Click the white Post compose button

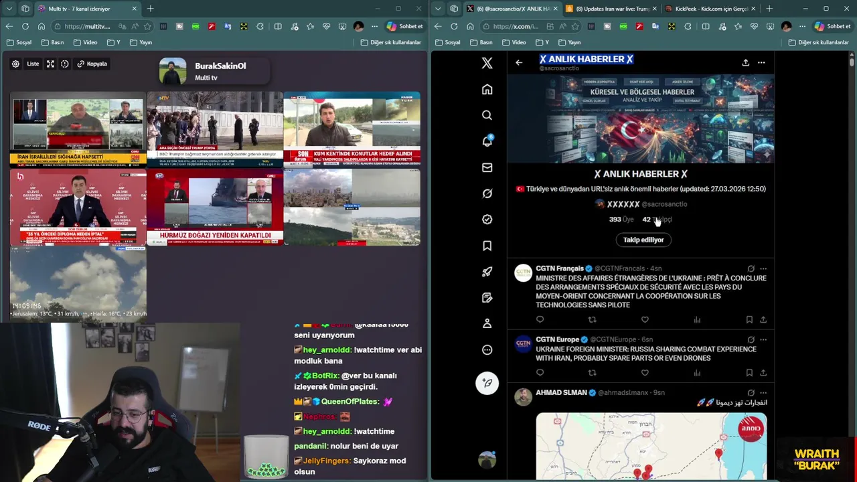point(487,383)
